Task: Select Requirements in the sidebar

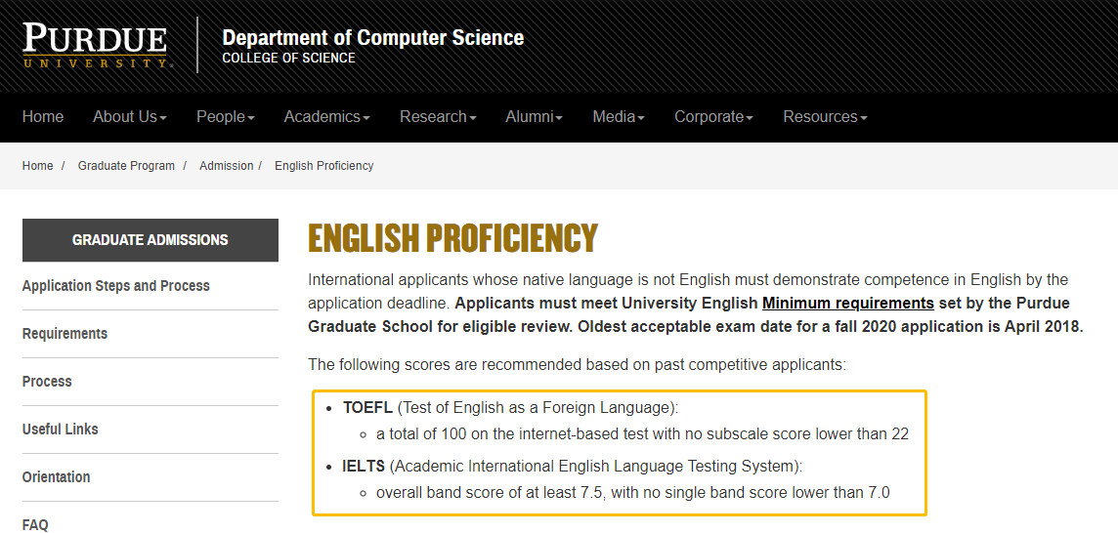Action: point(65,334)
